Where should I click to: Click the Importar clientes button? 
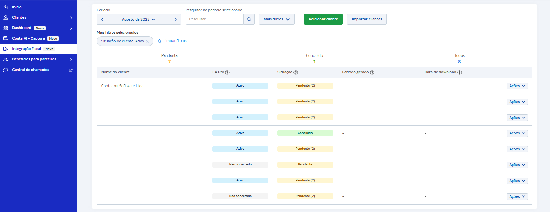click(367, 19)
